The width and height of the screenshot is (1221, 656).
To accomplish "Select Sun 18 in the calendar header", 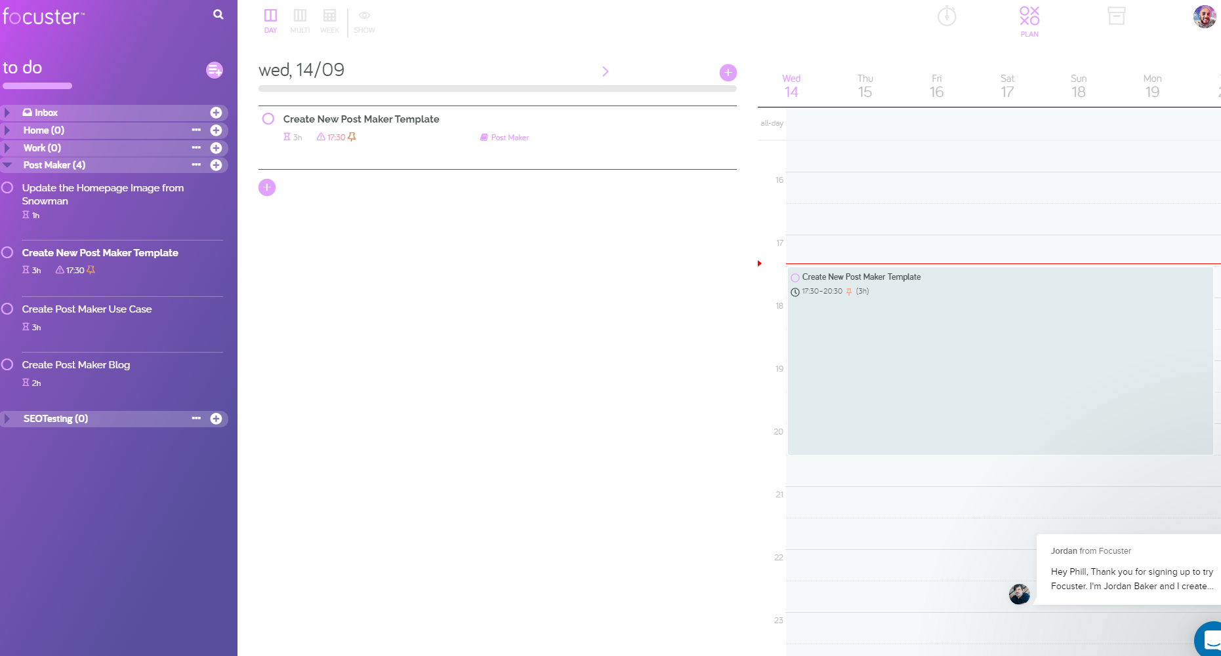I will (x=1079, y=87).
